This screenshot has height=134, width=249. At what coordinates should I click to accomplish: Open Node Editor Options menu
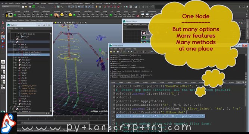coord(144,25)
